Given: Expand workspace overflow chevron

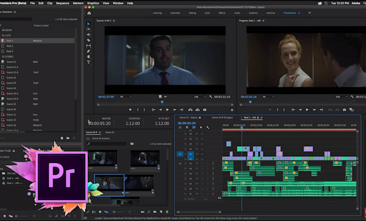Looking at the screenshot, I should coord(309,13).
